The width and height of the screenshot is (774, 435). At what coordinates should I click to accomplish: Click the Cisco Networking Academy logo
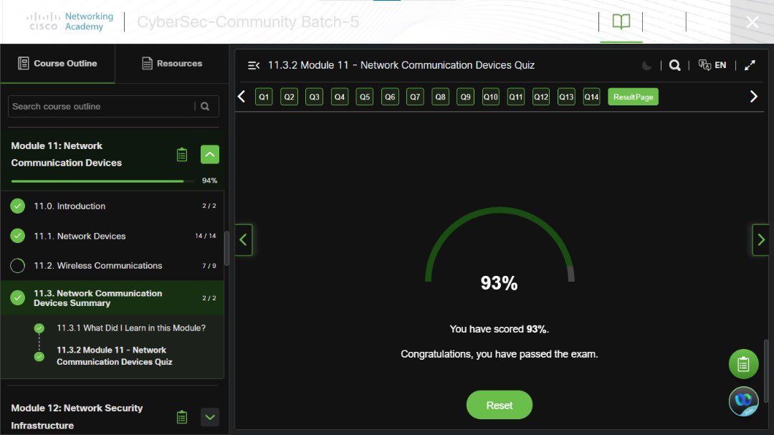click(70, 21)
